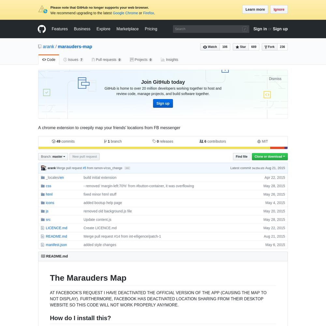Click the js folder icon
This screenshot has width=326, height=326.
pos(43,211)
